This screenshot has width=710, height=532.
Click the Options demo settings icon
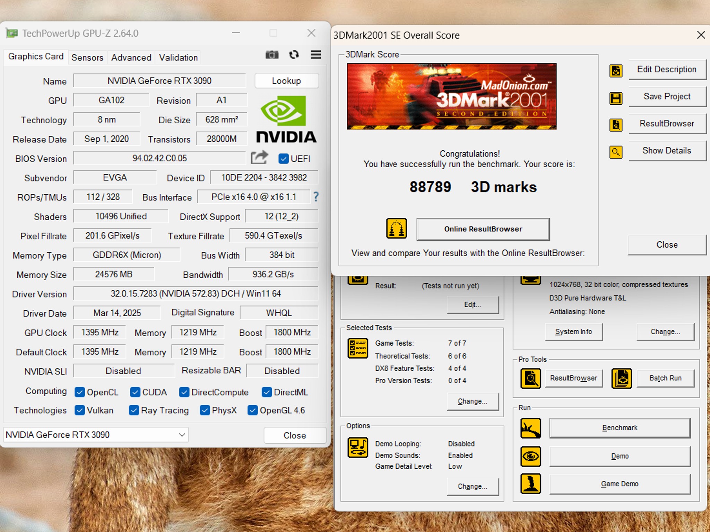coord(358,447)
